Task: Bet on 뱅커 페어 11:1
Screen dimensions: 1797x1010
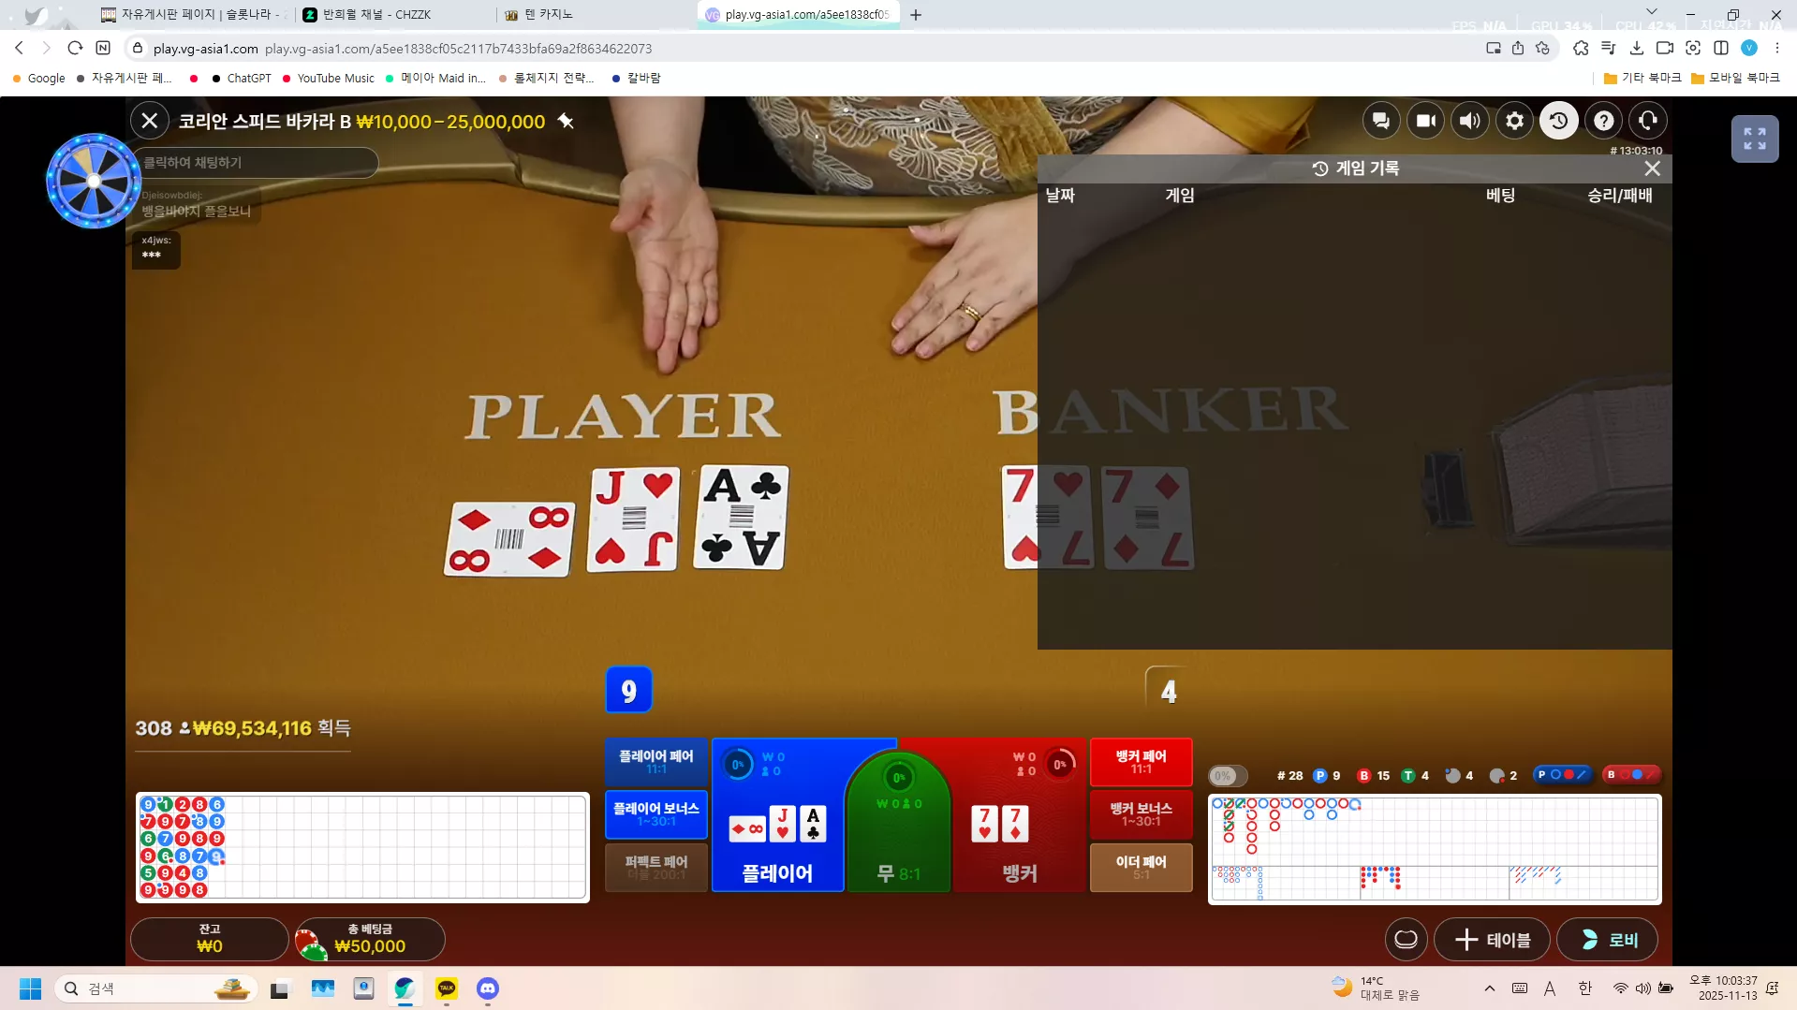Action: click(x=1141, y=762)
